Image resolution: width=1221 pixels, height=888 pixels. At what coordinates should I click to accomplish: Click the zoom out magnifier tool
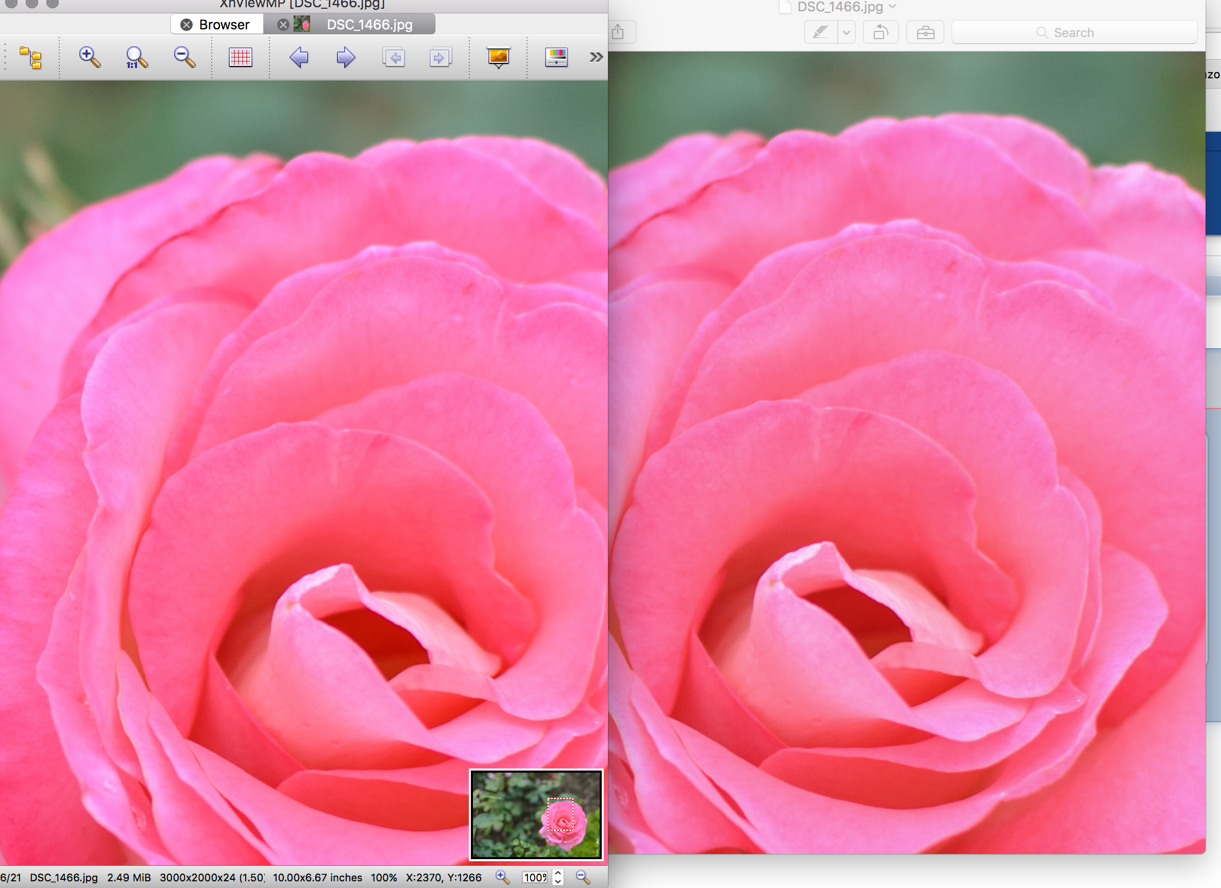click(x=184, y=57)
